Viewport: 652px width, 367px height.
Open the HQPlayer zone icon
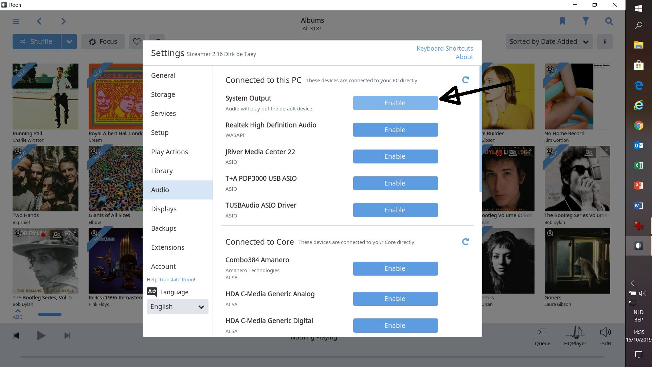(575, 336)
